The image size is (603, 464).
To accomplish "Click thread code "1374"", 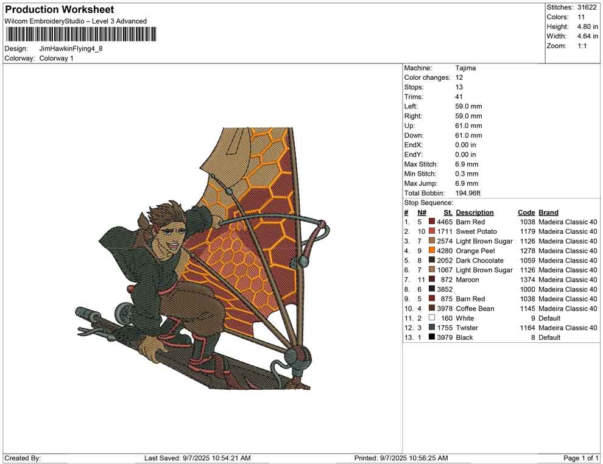I will (527, 279).
